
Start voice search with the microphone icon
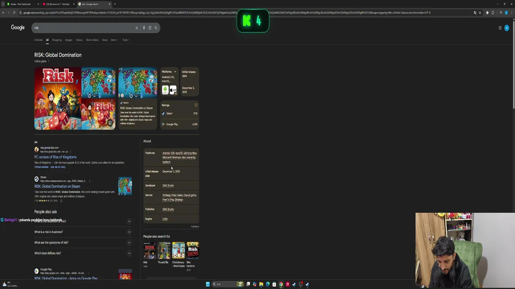pos(144,28)
